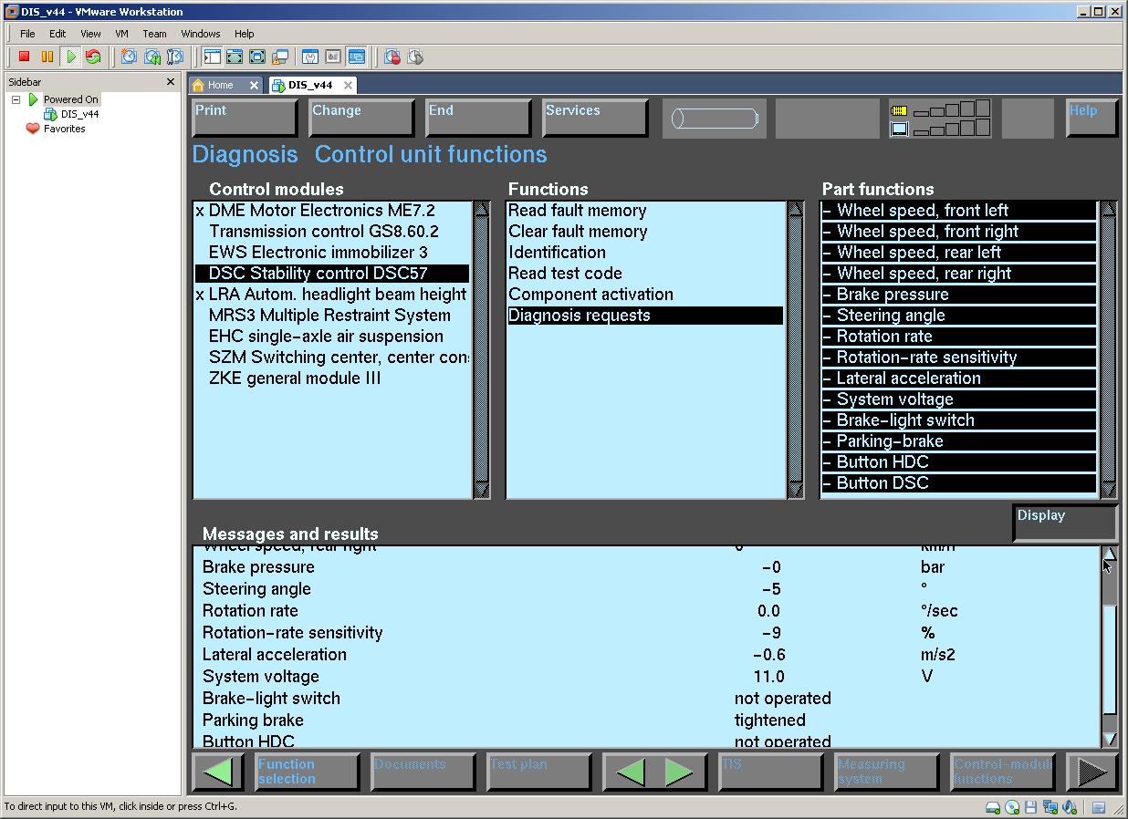Click the Favorites heart icon in sidebar

pos(33,129)
